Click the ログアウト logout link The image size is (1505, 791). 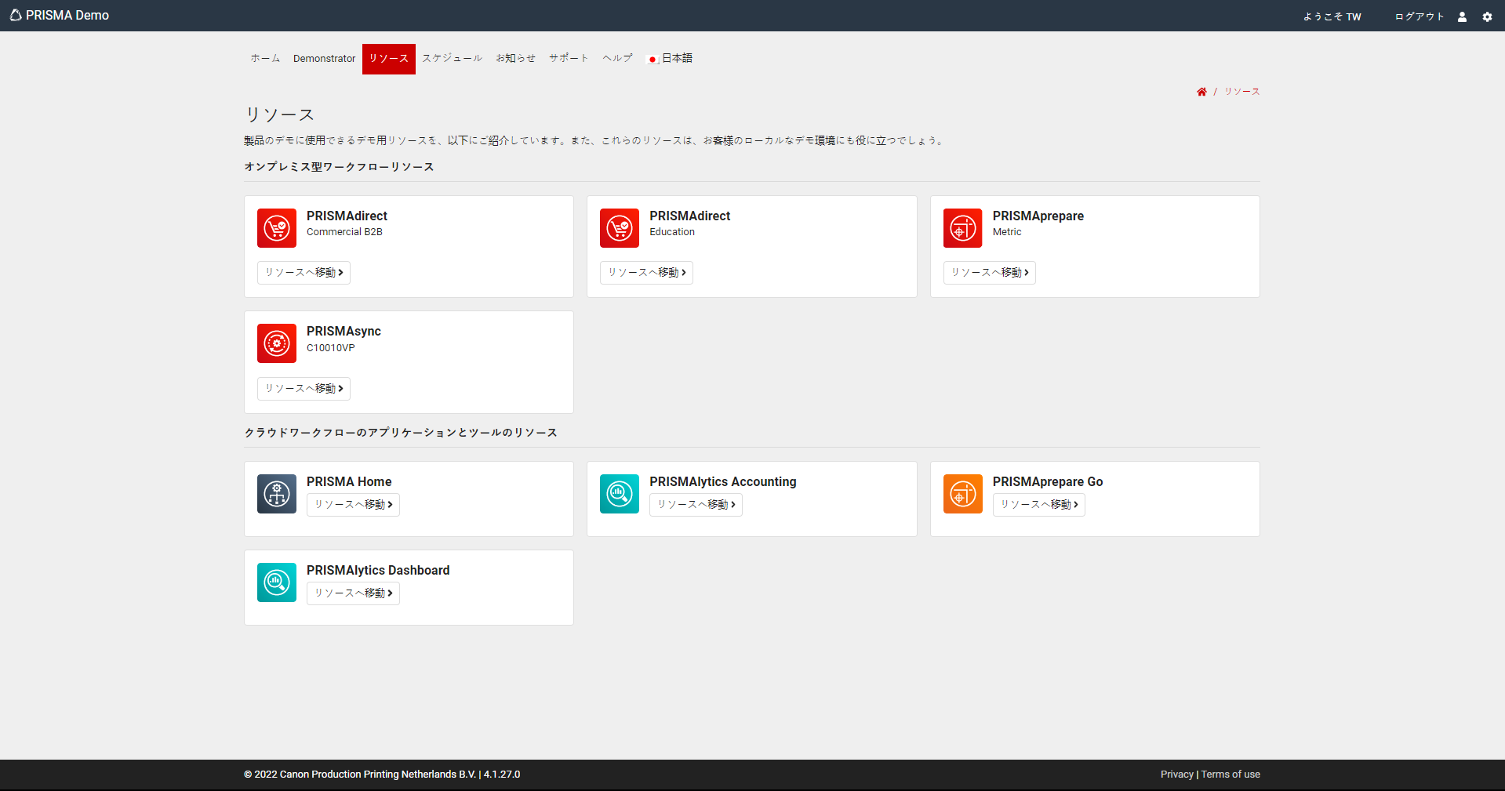[1420, 16]
